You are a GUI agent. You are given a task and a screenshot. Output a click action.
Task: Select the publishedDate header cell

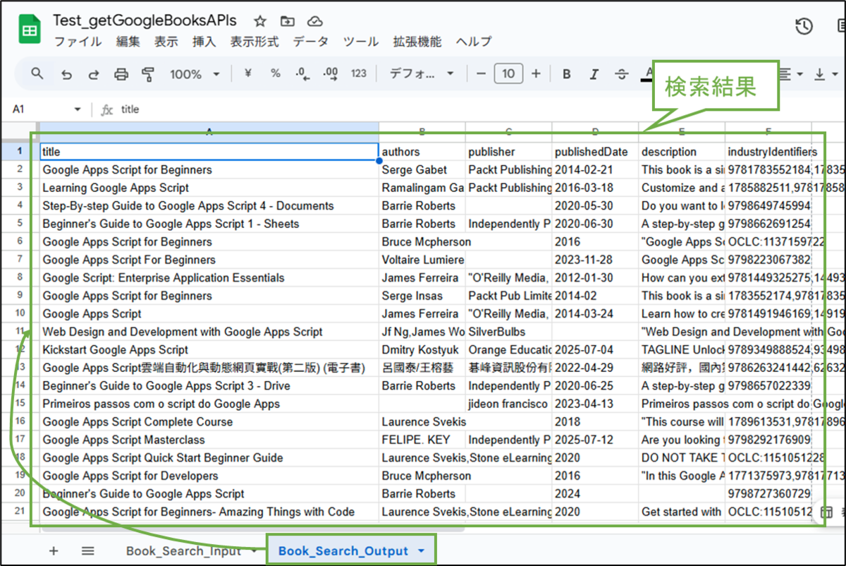595,152
